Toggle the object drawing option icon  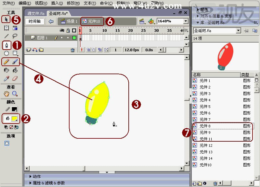click(7, 143)
